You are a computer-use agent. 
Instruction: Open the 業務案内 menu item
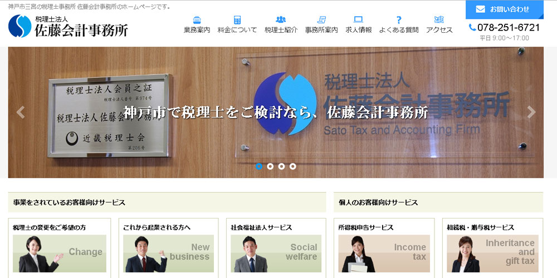pyautogui.click(x=197, y=30)
